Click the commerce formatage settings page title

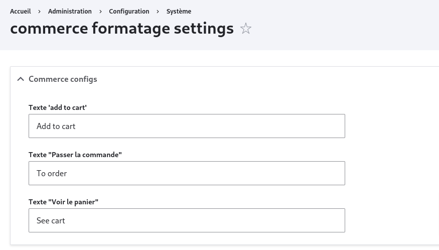tap(122, 29)
